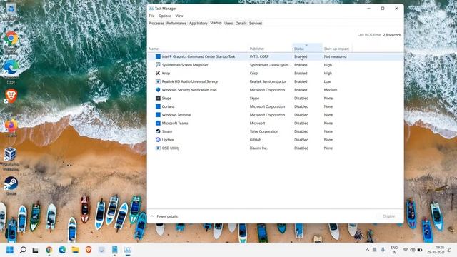Switch to the Services tab
This screenshot has height=257, width=457.
tap(256, 24)
